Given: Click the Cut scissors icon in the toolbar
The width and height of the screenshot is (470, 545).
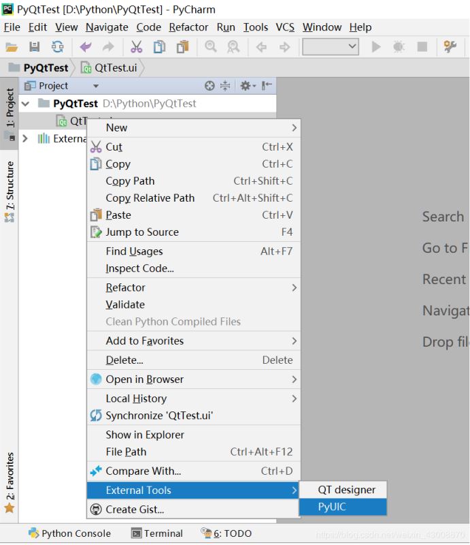Looking at the screenshot, I should coord(136,47).
